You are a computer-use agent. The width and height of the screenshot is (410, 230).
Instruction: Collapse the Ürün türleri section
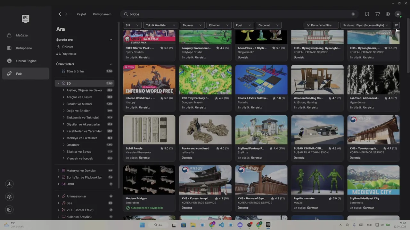coord(111,64)
